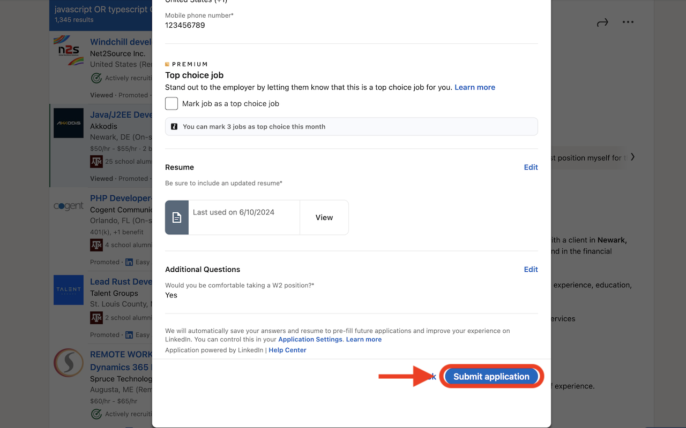Click the resume document icon

pos(176,217)
